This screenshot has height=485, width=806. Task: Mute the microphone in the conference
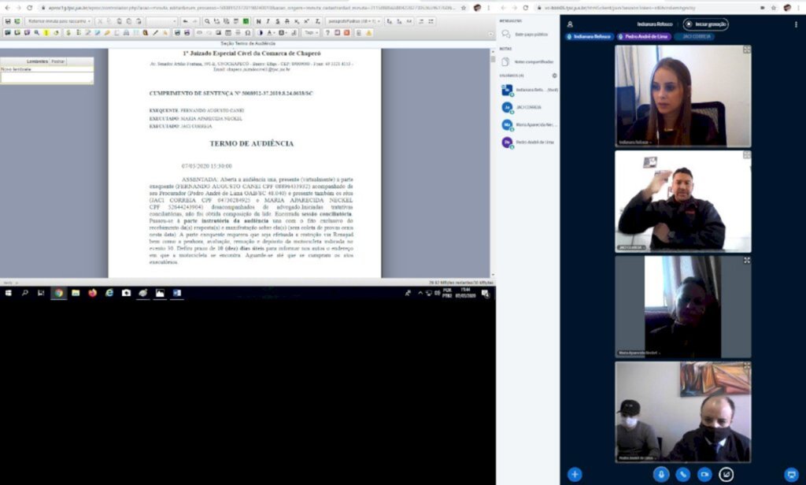click(x=661, y=474)
